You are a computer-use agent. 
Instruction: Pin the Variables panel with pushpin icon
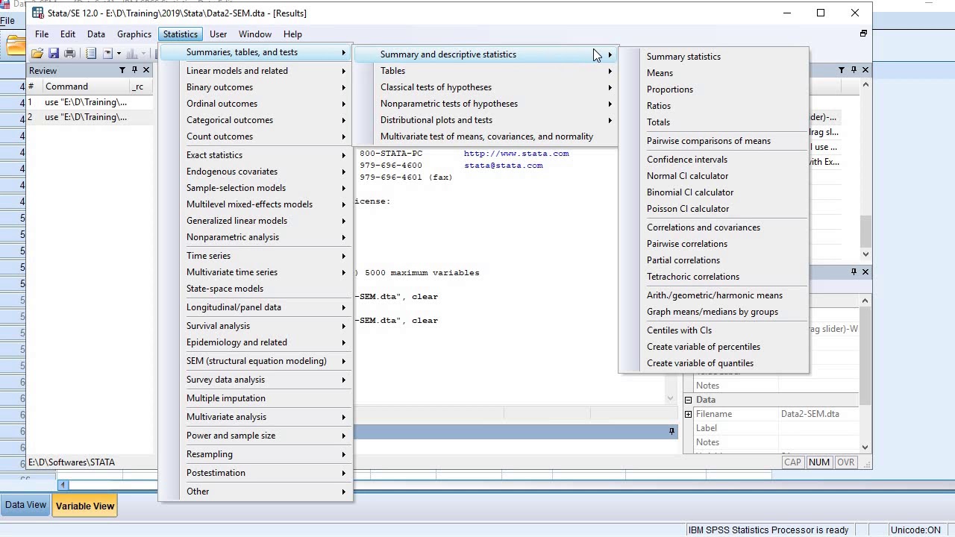pos(854,69)
